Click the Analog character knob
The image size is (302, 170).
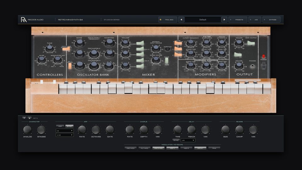click(27, 130)
